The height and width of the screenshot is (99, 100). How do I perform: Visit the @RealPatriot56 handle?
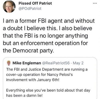(x=56, y=63)
